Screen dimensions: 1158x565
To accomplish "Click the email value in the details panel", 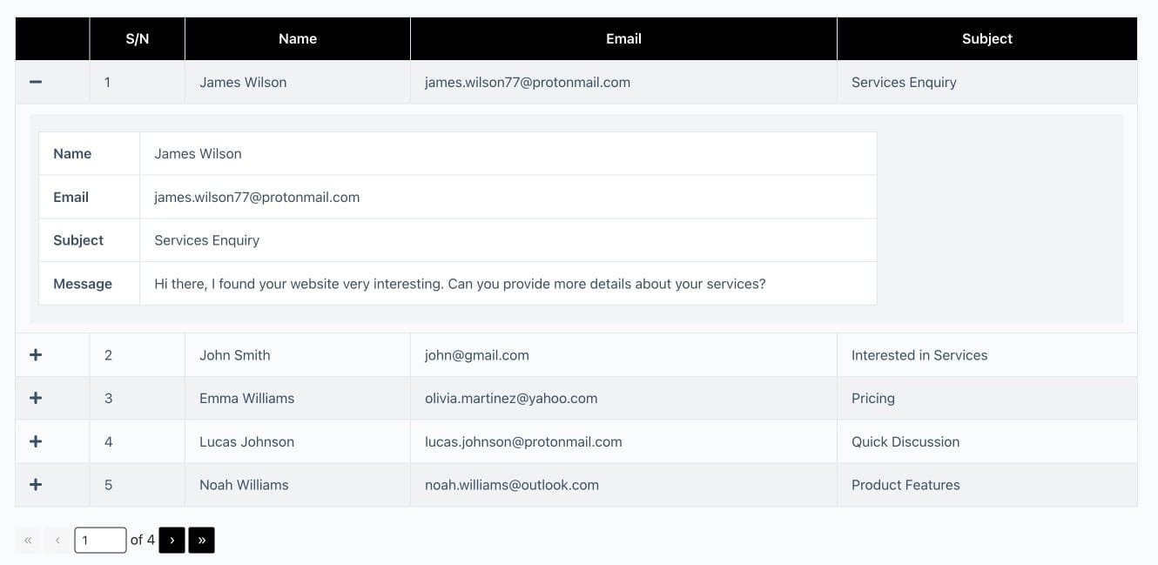I will [x=257, y=197].
